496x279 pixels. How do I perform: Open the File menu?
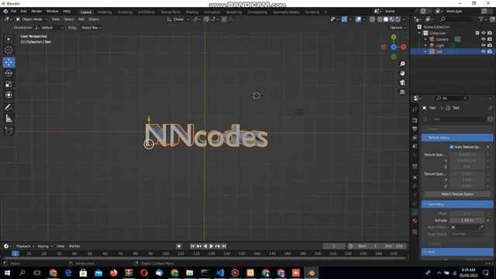coord(13,11)
